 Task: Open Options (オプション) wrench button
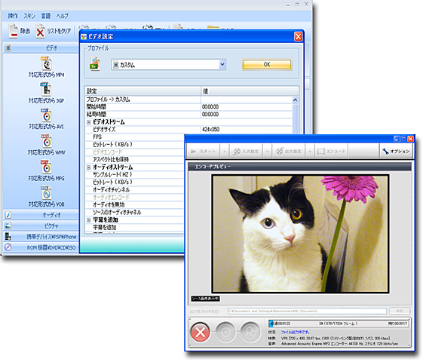tap(396, 152)
